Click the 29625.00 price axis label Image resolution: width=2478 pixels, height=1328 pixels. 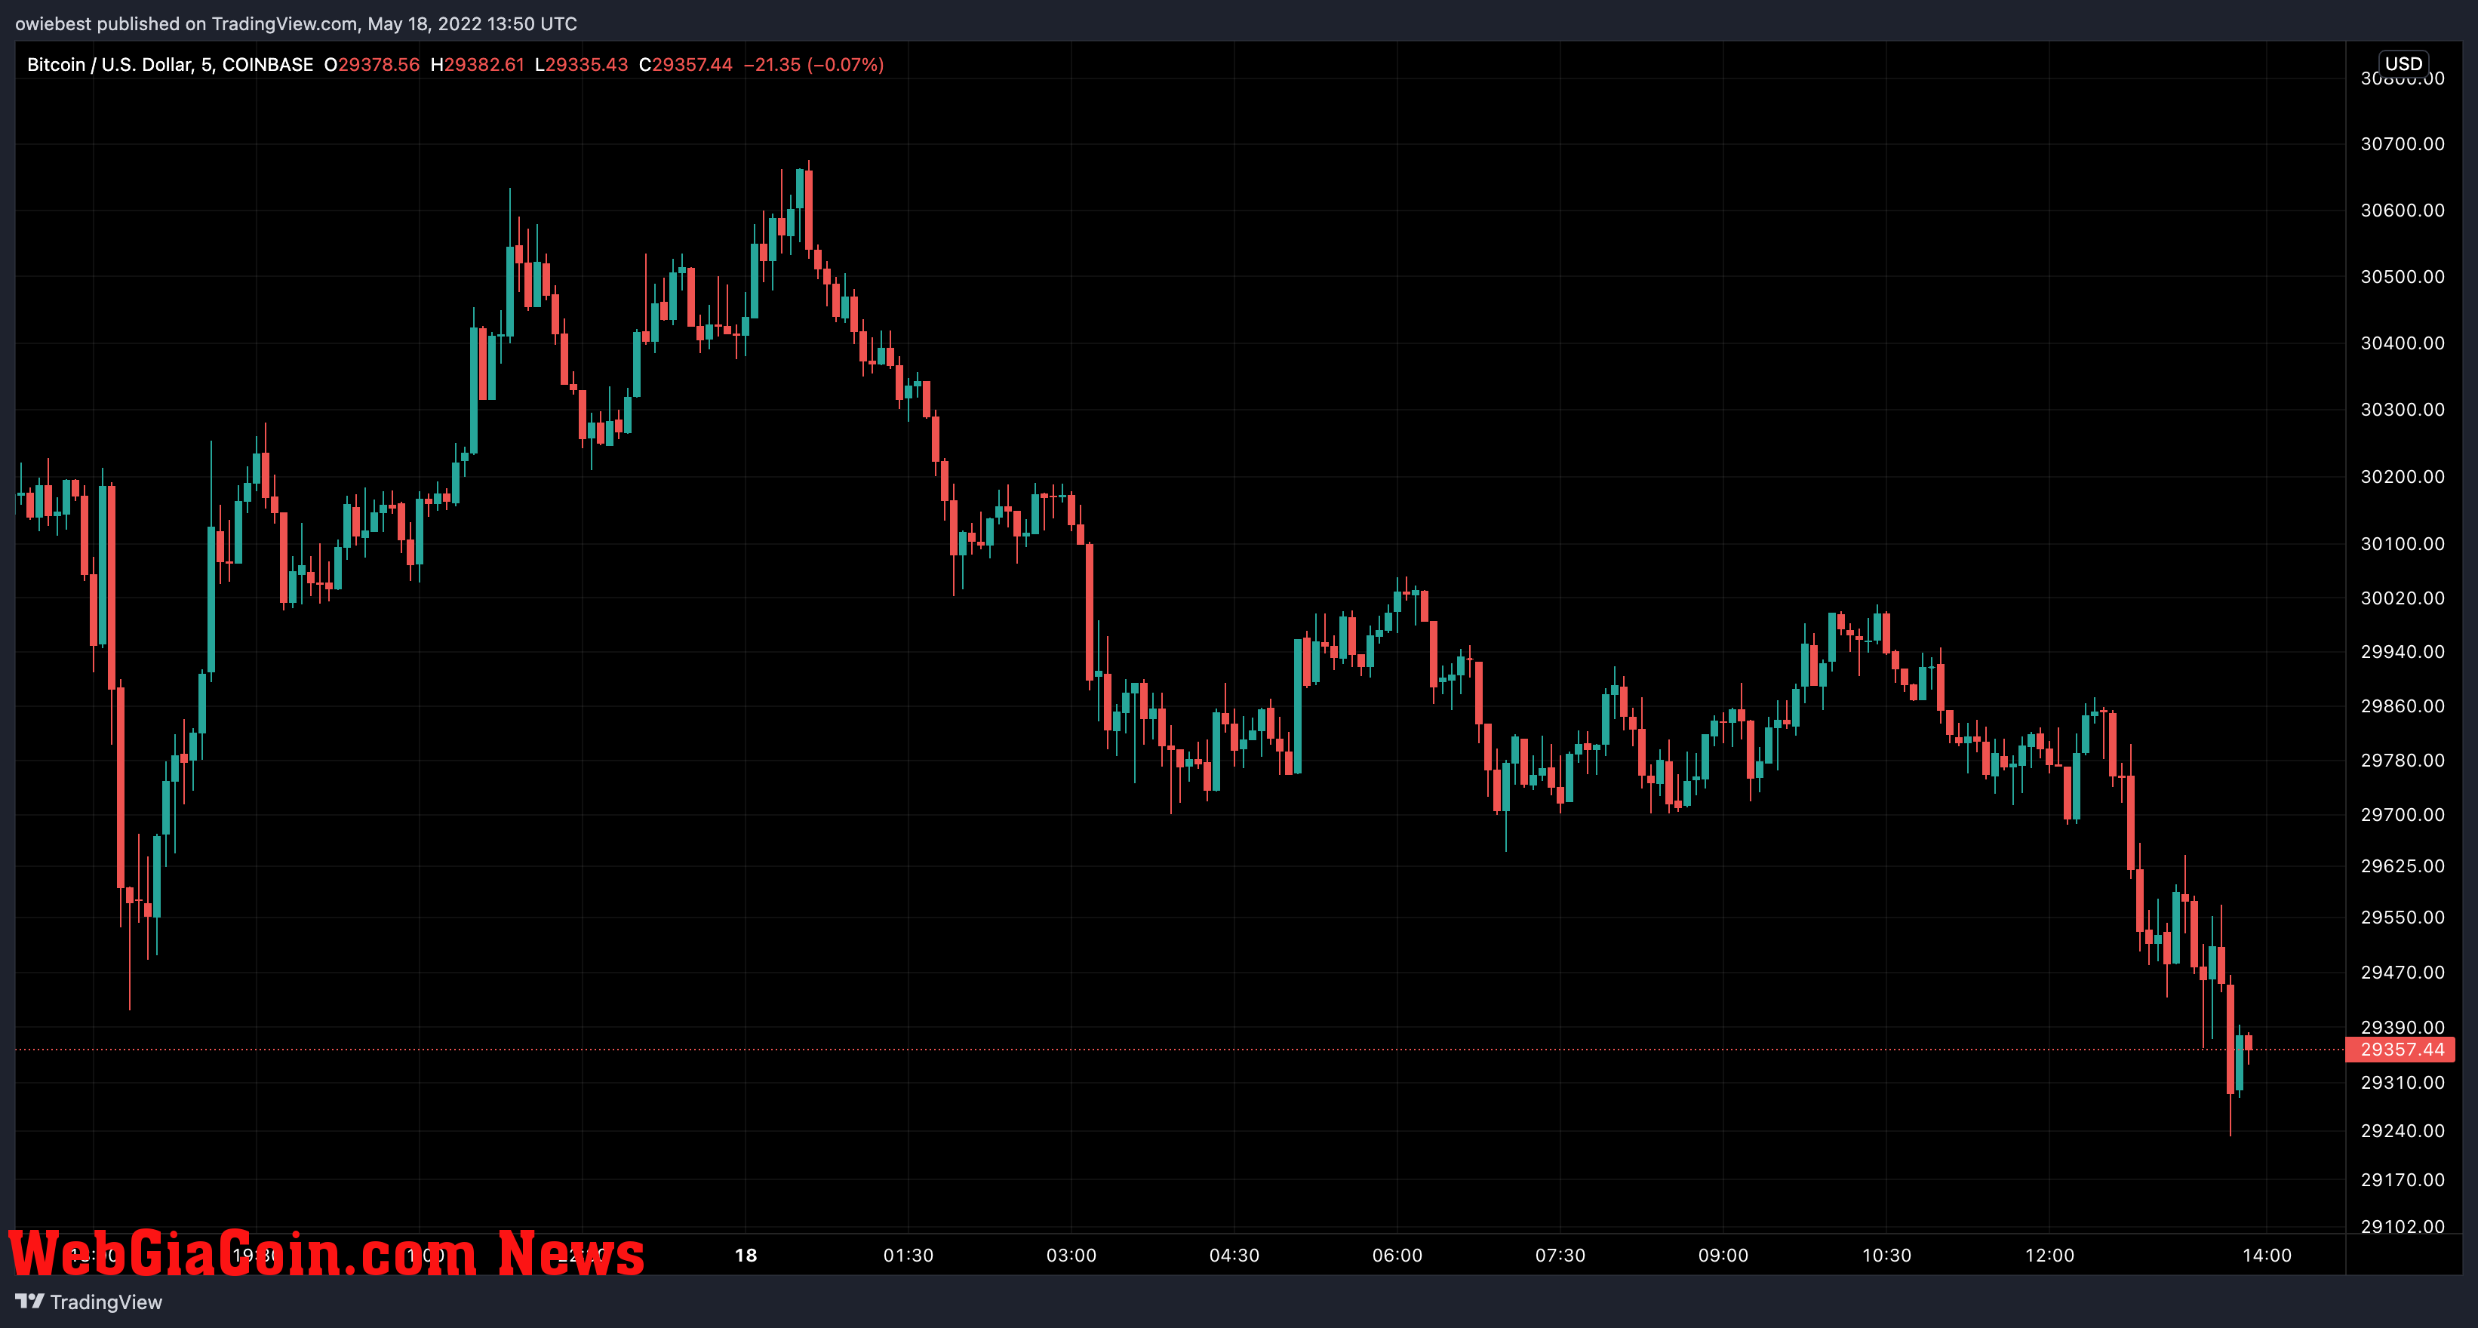2402,866
